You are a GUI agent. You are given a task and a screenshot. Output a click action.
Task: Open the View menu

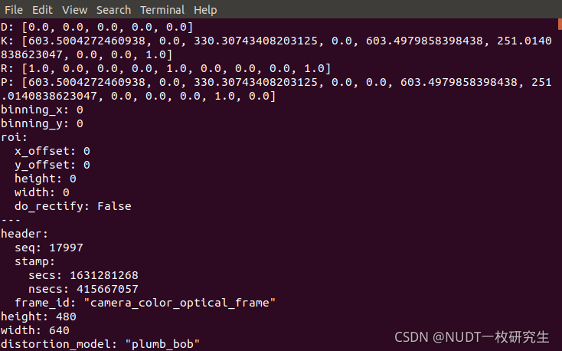pos(75,10)
